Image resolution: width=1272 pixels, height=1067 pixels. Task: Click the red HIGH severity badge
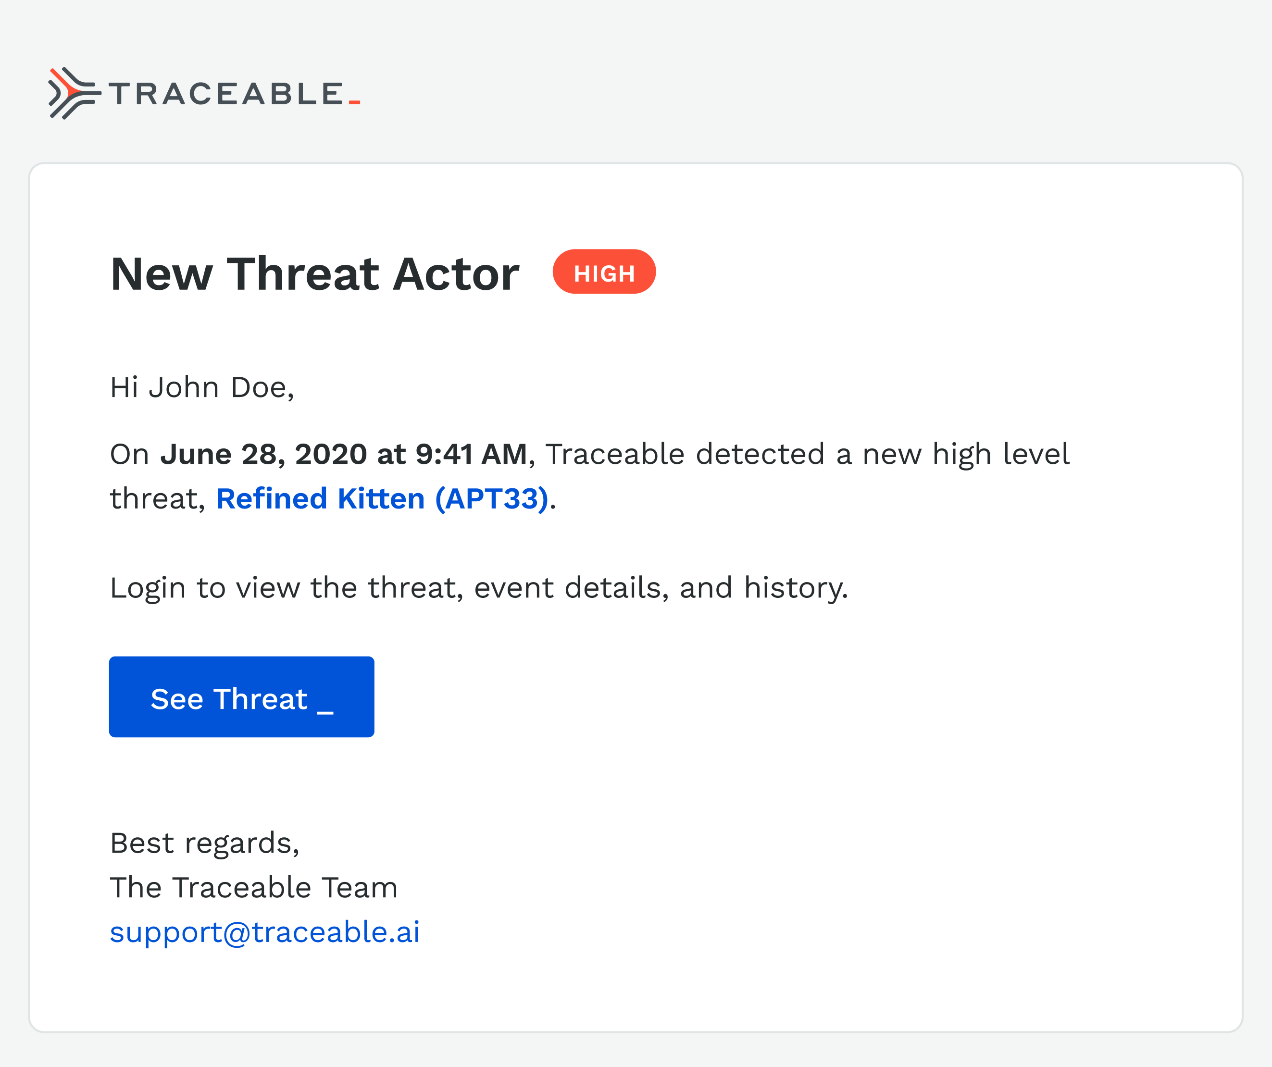(x=604, y=272)
